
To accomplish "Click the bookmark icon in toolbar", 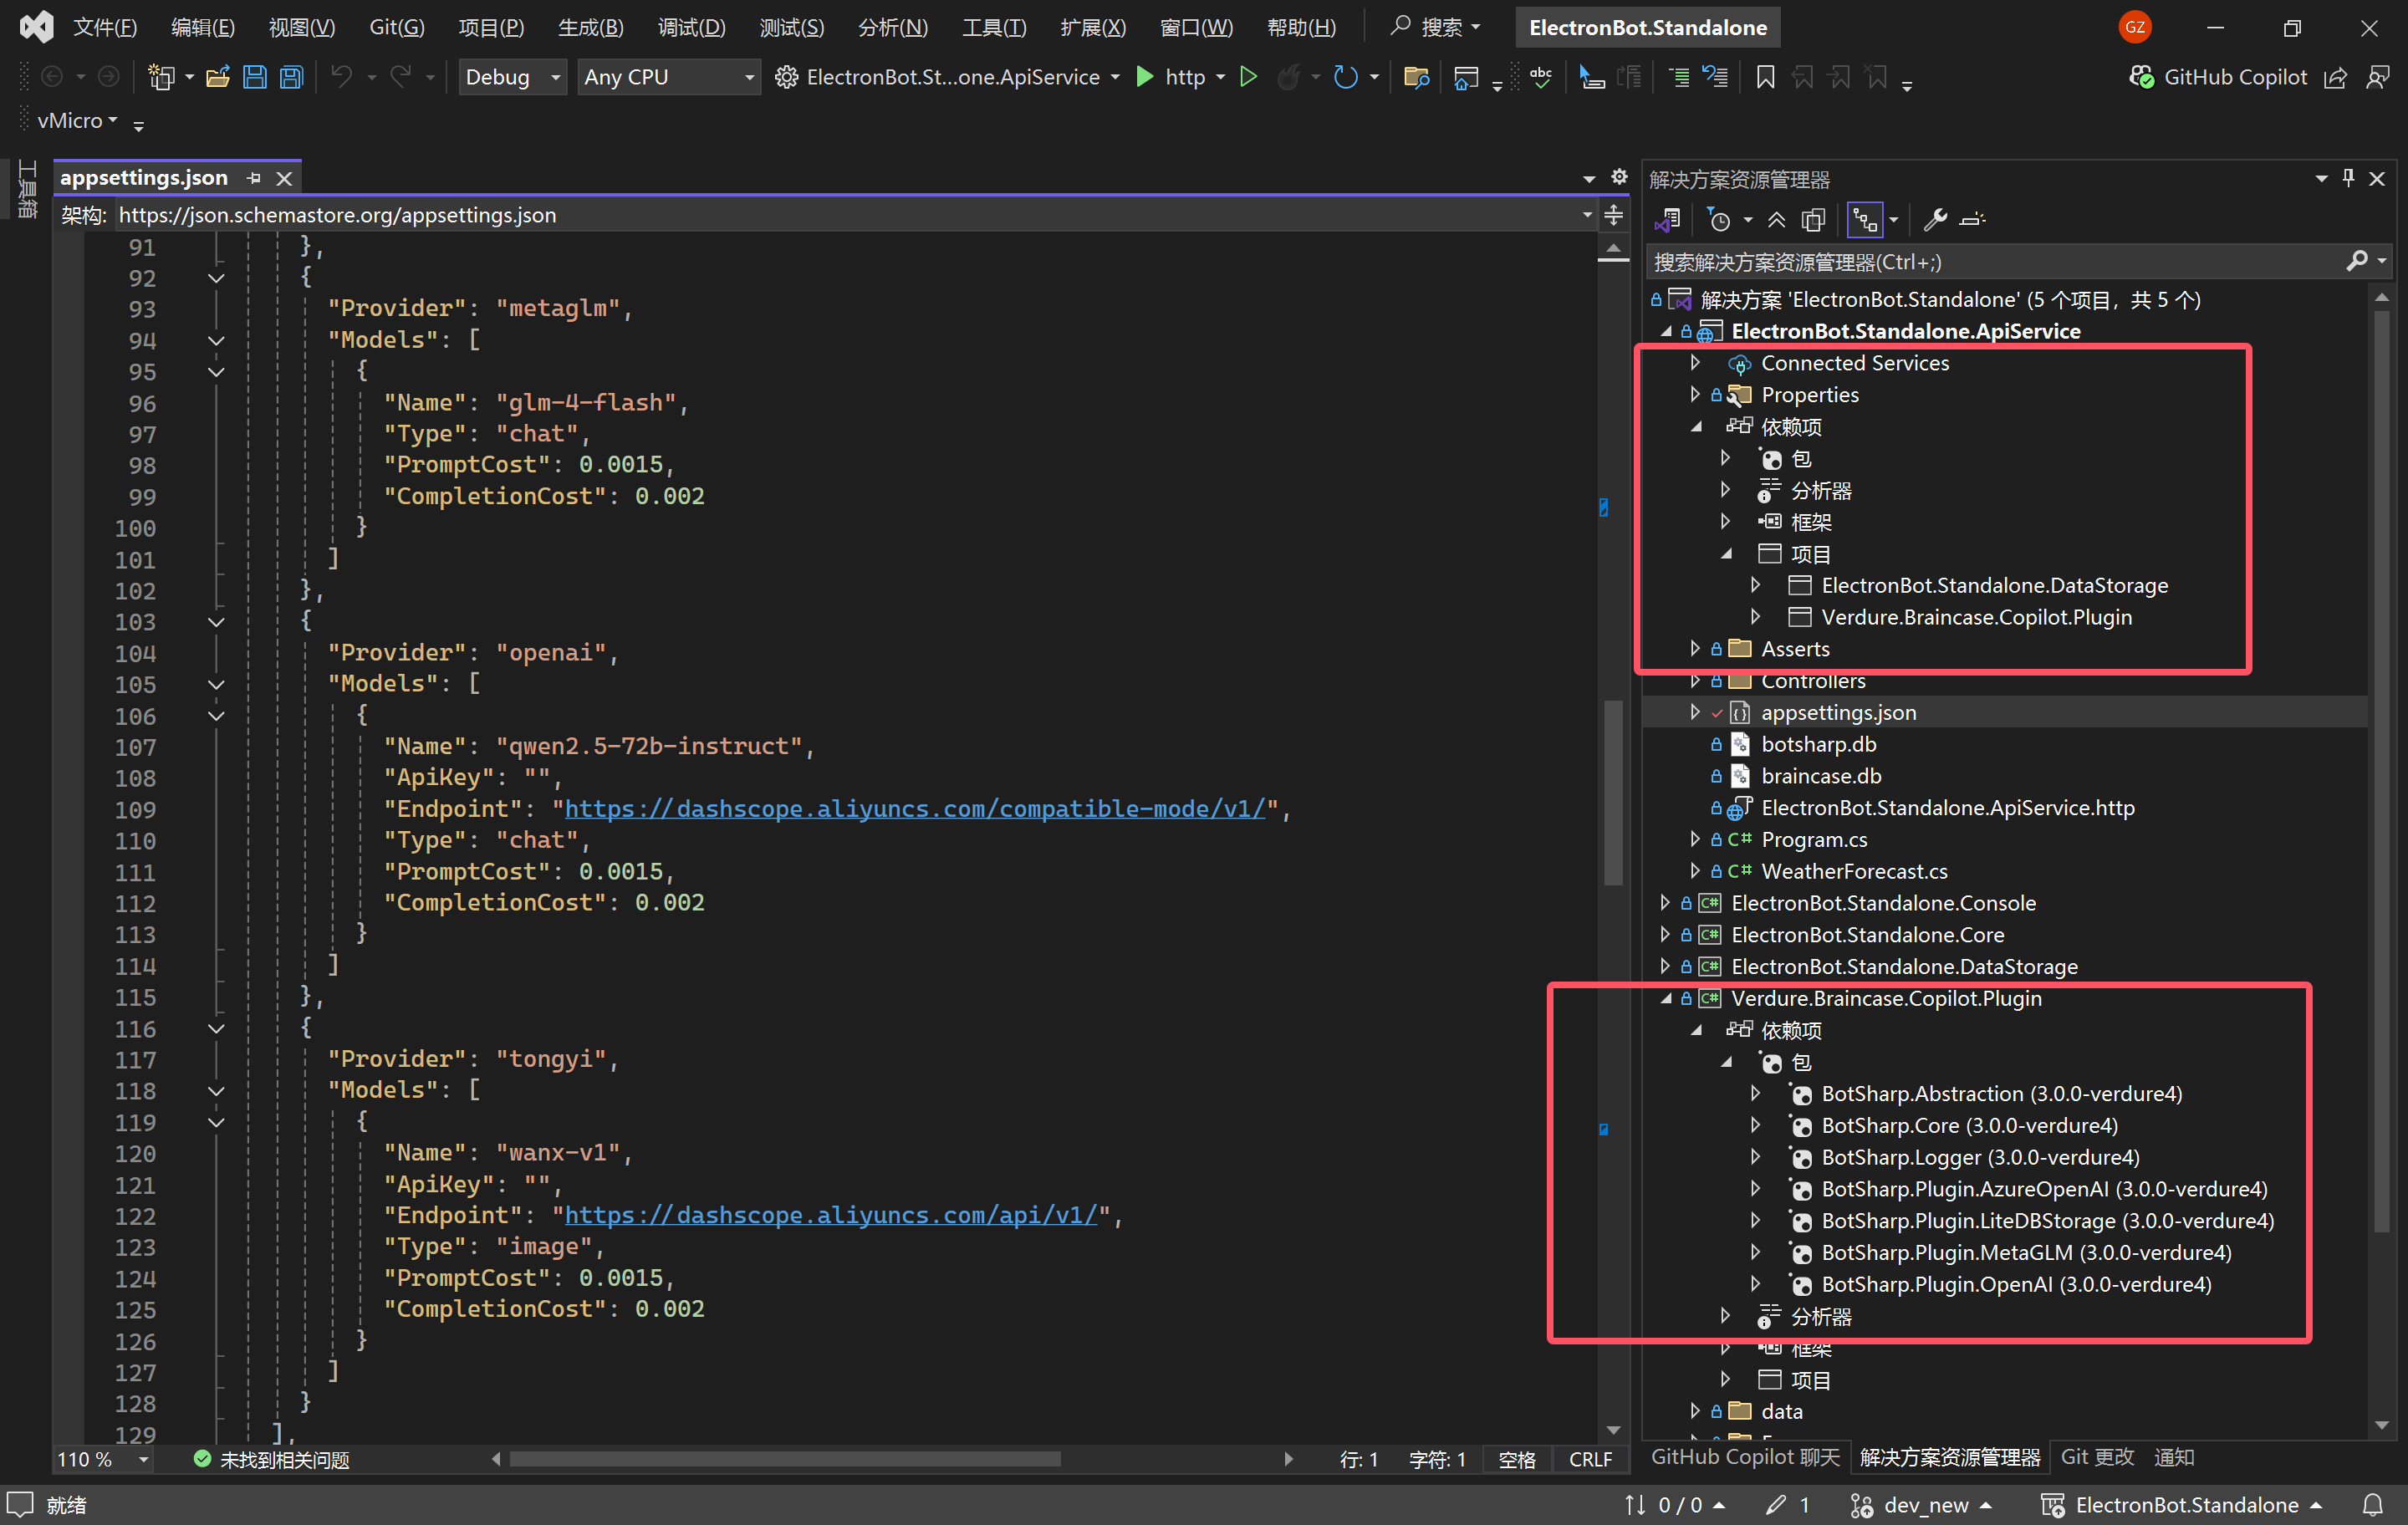I will pyautogui.click(x=1765, y=77).
